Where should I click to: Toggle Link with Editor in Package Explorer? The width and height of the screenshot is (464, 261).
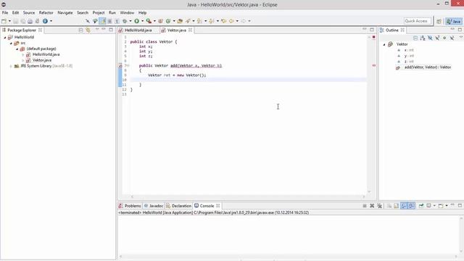[88, 30]
